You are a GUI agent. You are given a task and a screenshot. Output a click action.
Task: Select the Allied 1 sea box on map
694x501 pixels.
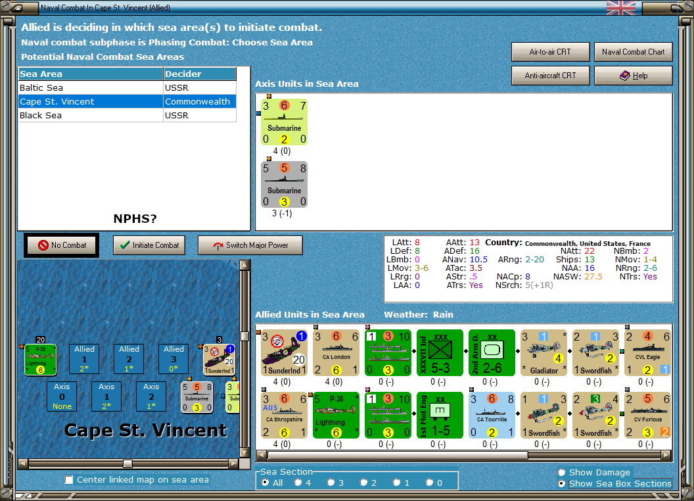coord(84,359)
